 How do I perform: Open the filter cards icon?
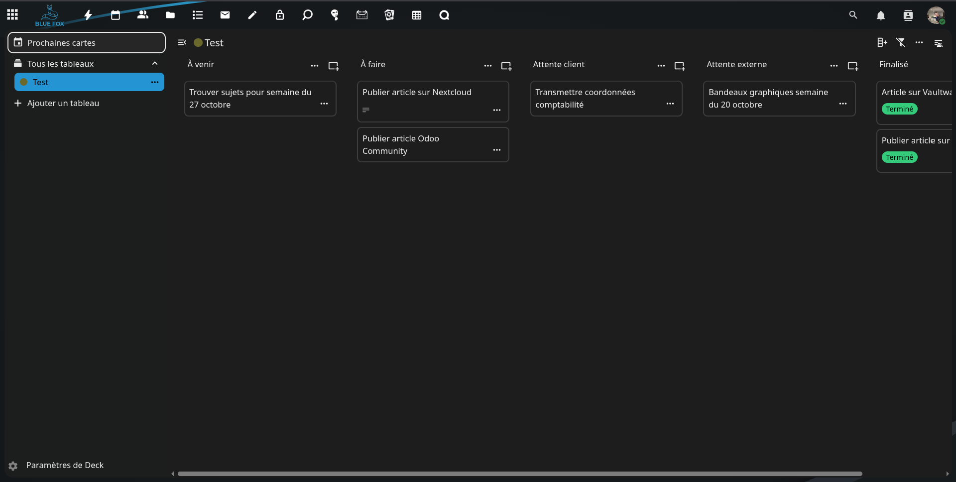(x=901, y=43)
